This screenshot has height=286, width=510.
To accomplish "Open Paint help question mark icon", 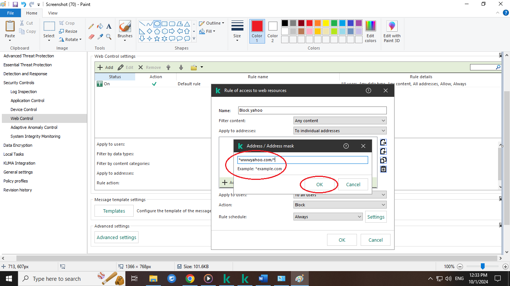I will pos(506,13).
